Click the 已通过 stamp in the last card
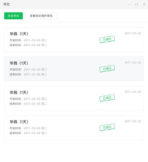This screenshot has width=148, height=162. click(x=107, y=127)
